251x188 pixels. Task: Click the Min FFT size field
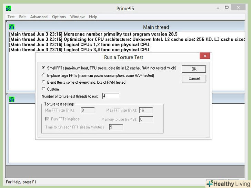pos(88,110)
